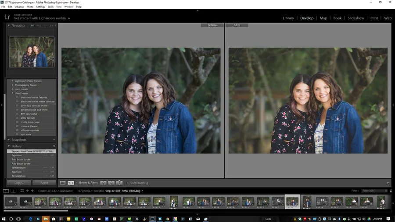Launch Microsoft Edge from taskbar

tap(30, 219)
